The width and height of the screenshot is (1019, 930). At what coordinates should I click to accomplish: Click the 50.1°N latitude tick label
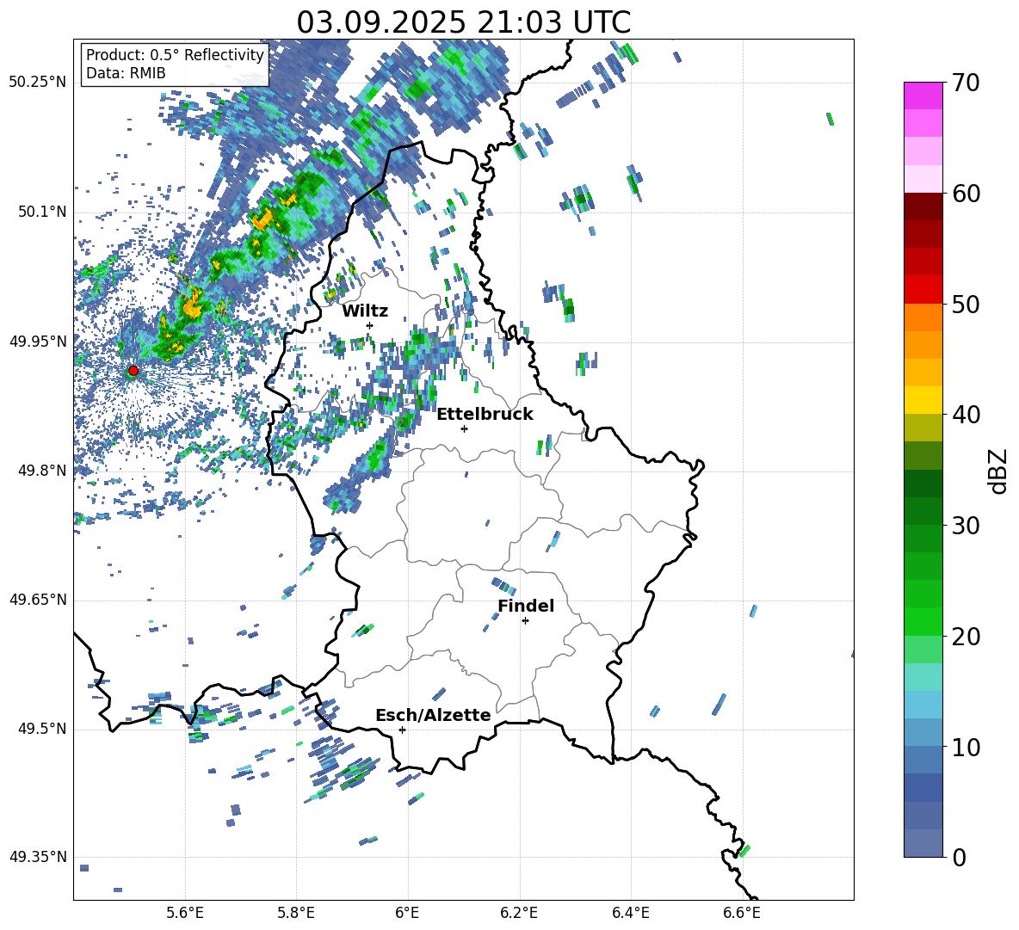(42, 212)
